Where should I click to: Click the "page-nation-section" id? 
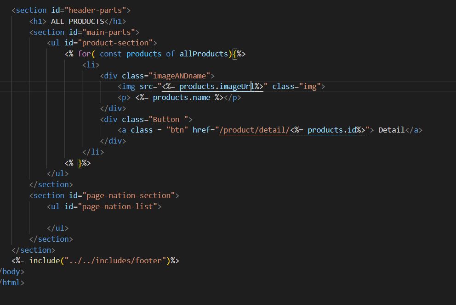point(129,195)
